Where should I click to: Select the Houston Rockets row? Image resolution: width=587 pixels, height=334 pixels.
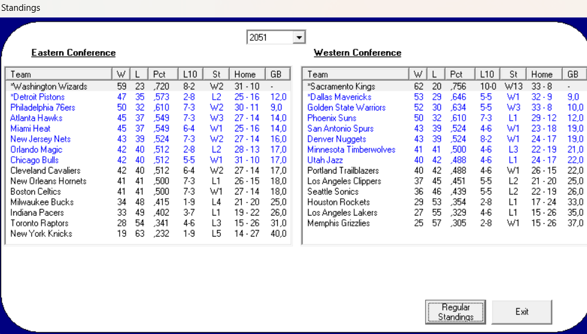click(x=445, y=202)
